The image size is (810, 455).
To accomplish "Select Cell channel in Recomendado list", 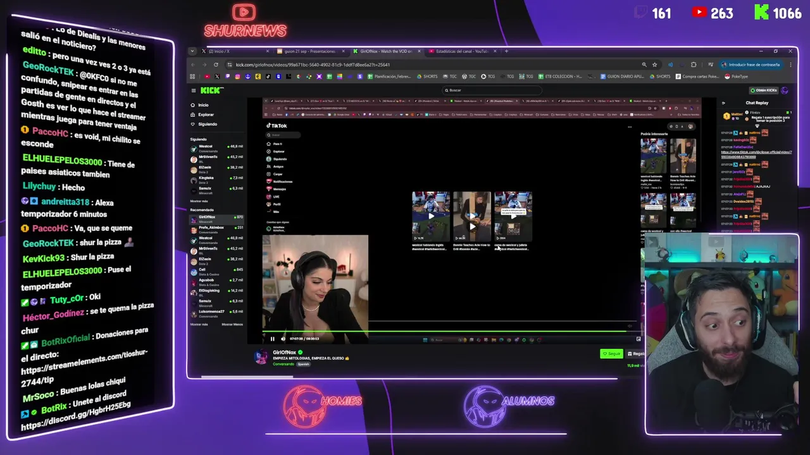I will (217, 271).
